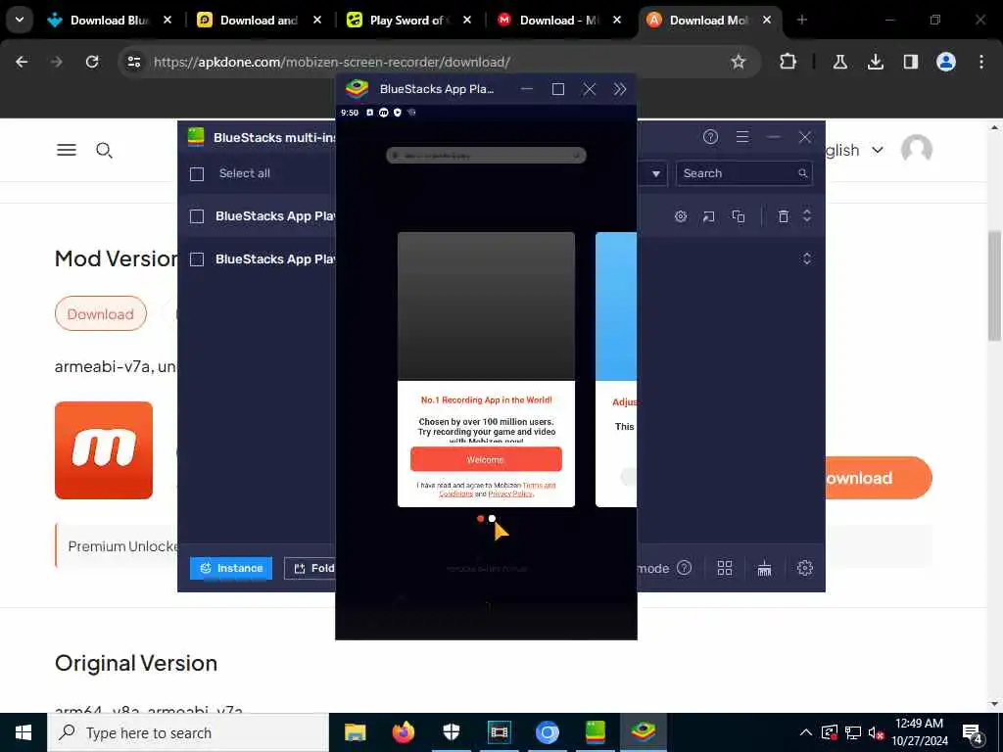Click the Mobizen app icon on webpage
This screenshot has width=1003, height=752.
104,450
